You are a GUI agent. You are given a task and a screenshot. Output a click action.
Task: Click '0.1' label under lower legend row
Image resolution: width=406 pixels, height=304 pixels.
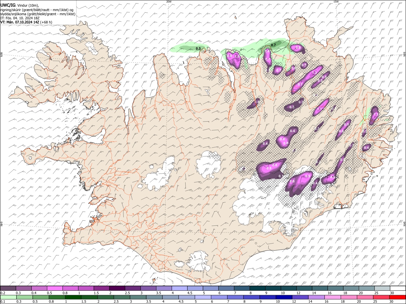pyautogui.click(x=3, y=302)
